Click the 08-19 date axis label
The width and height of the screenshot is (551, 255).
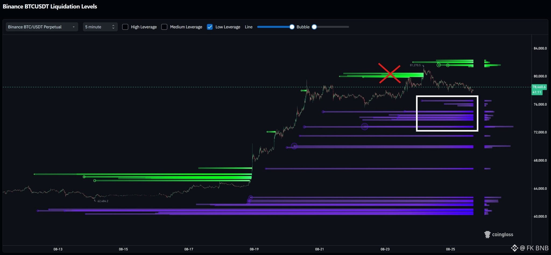click(254, 249)
